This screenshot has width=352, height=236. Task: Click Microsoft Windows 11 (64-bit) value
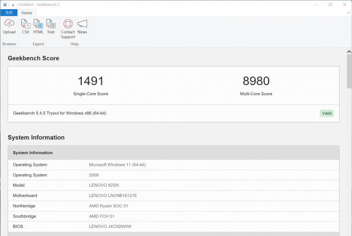click(117, 165)
